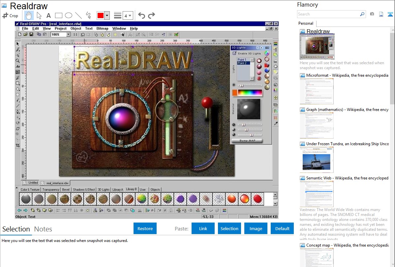Image resolution: width=395 pixels, height=267 pixels.
Task: Click the Restore button
Action: (145, 228)
